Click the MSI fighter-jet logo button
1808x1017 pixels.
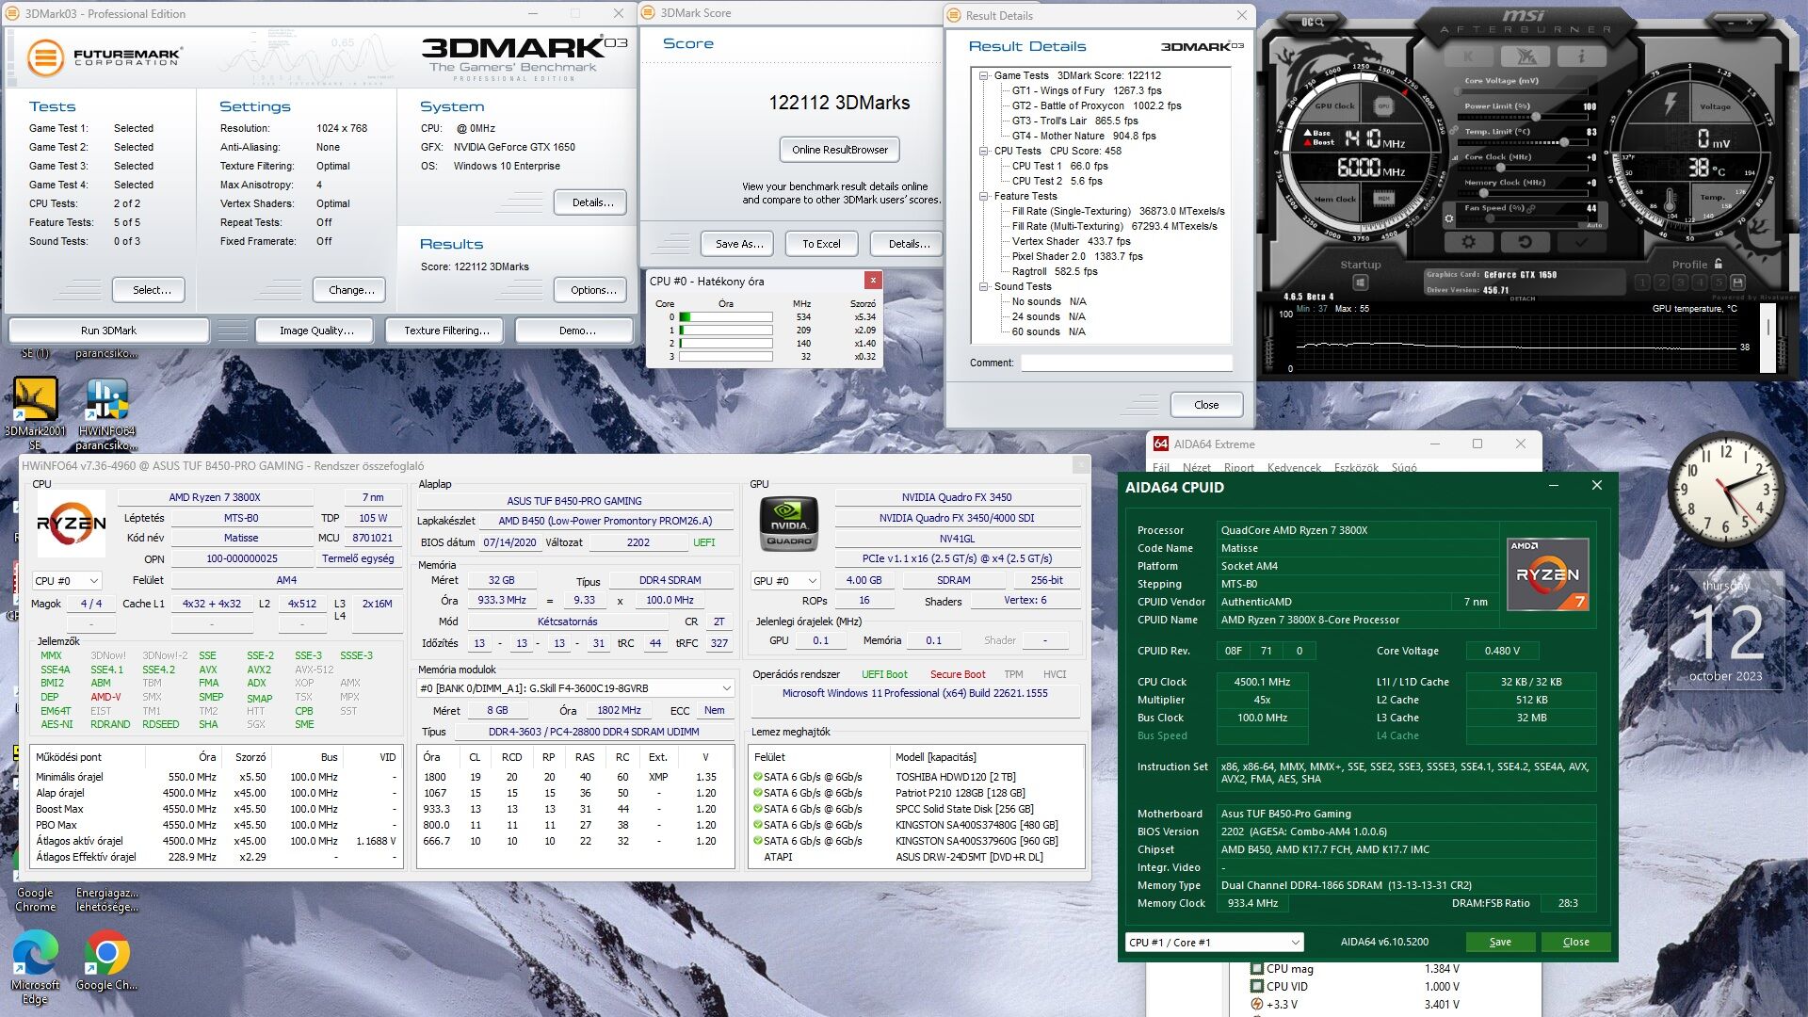click(1525, 56)
